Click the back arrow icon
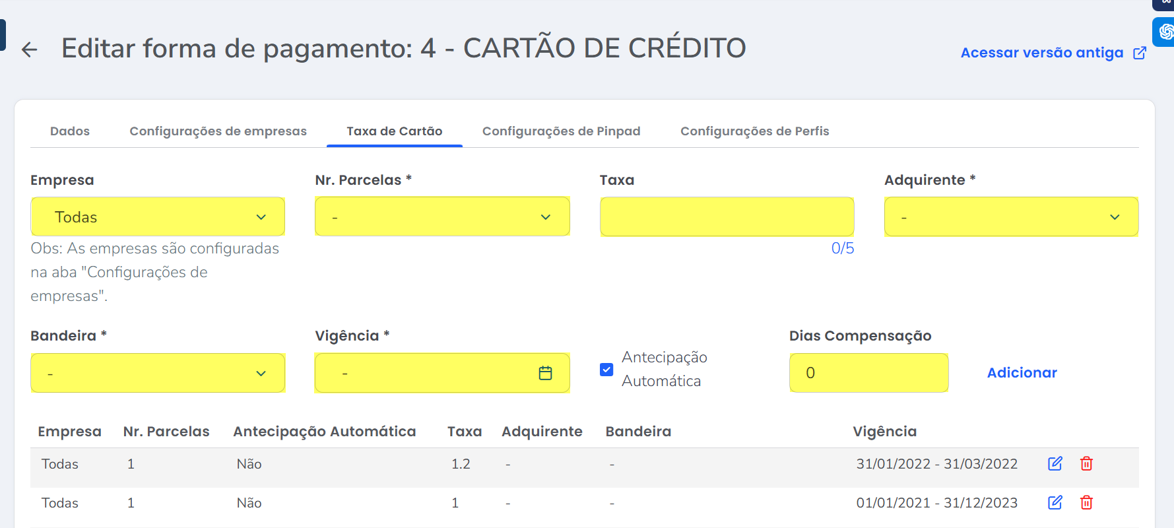Viewport: 1174px width, 528px height. tap(30, 49)
